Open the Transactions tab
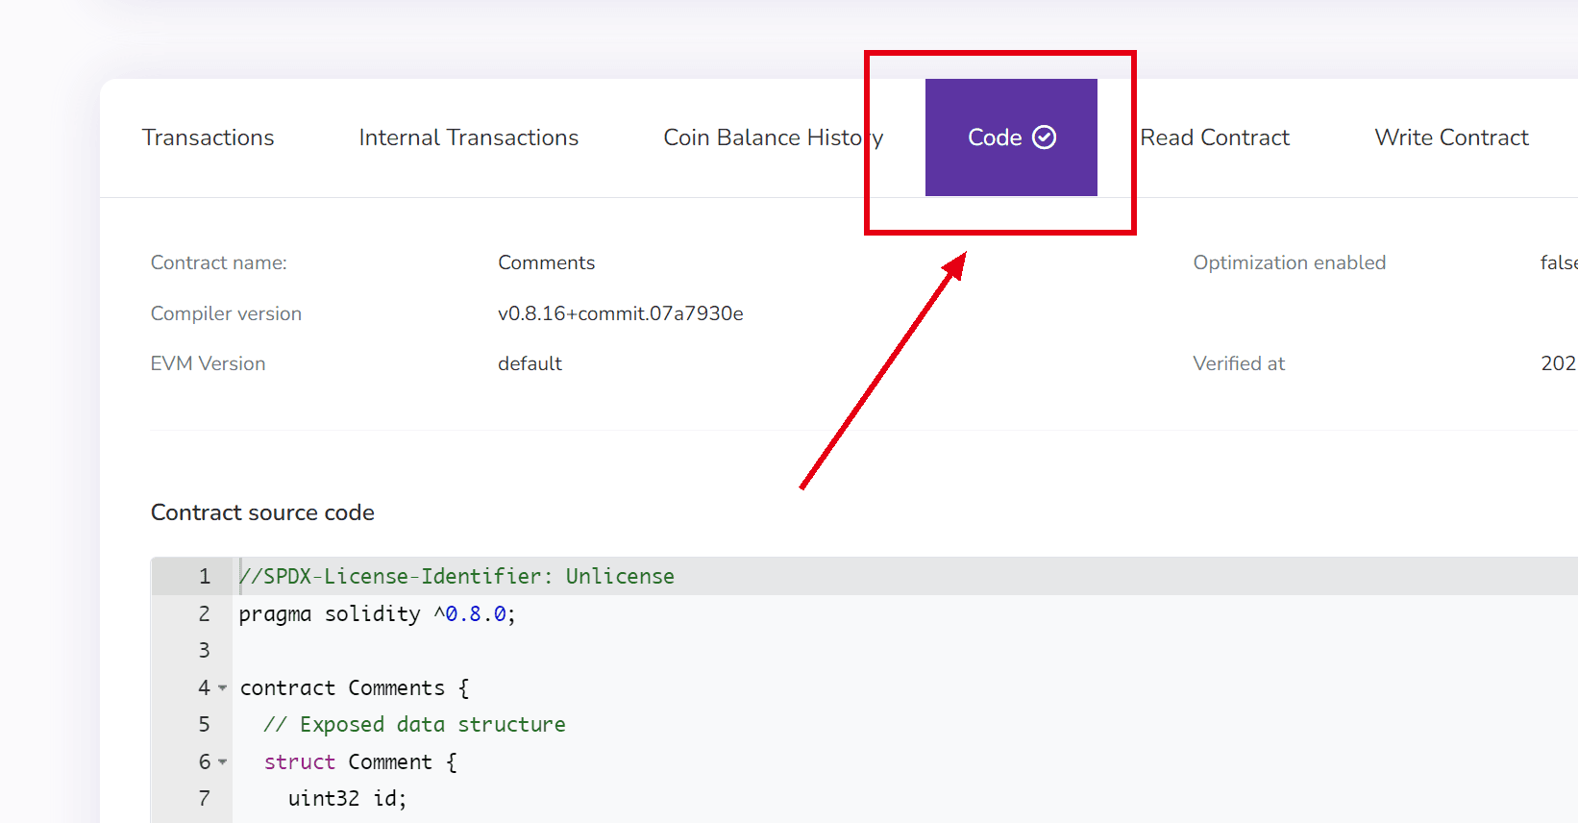This screenshot has height=823, width=1578. point(208,137)
